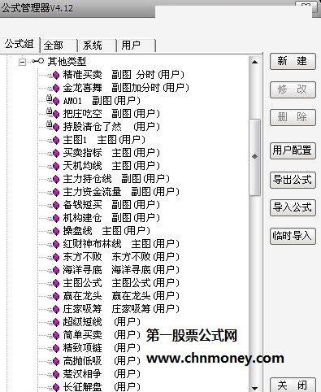Select the AM01 副图 formula row
Viewport: 321px width, 392px height.
pyautogui.click(x=102, y=101)
